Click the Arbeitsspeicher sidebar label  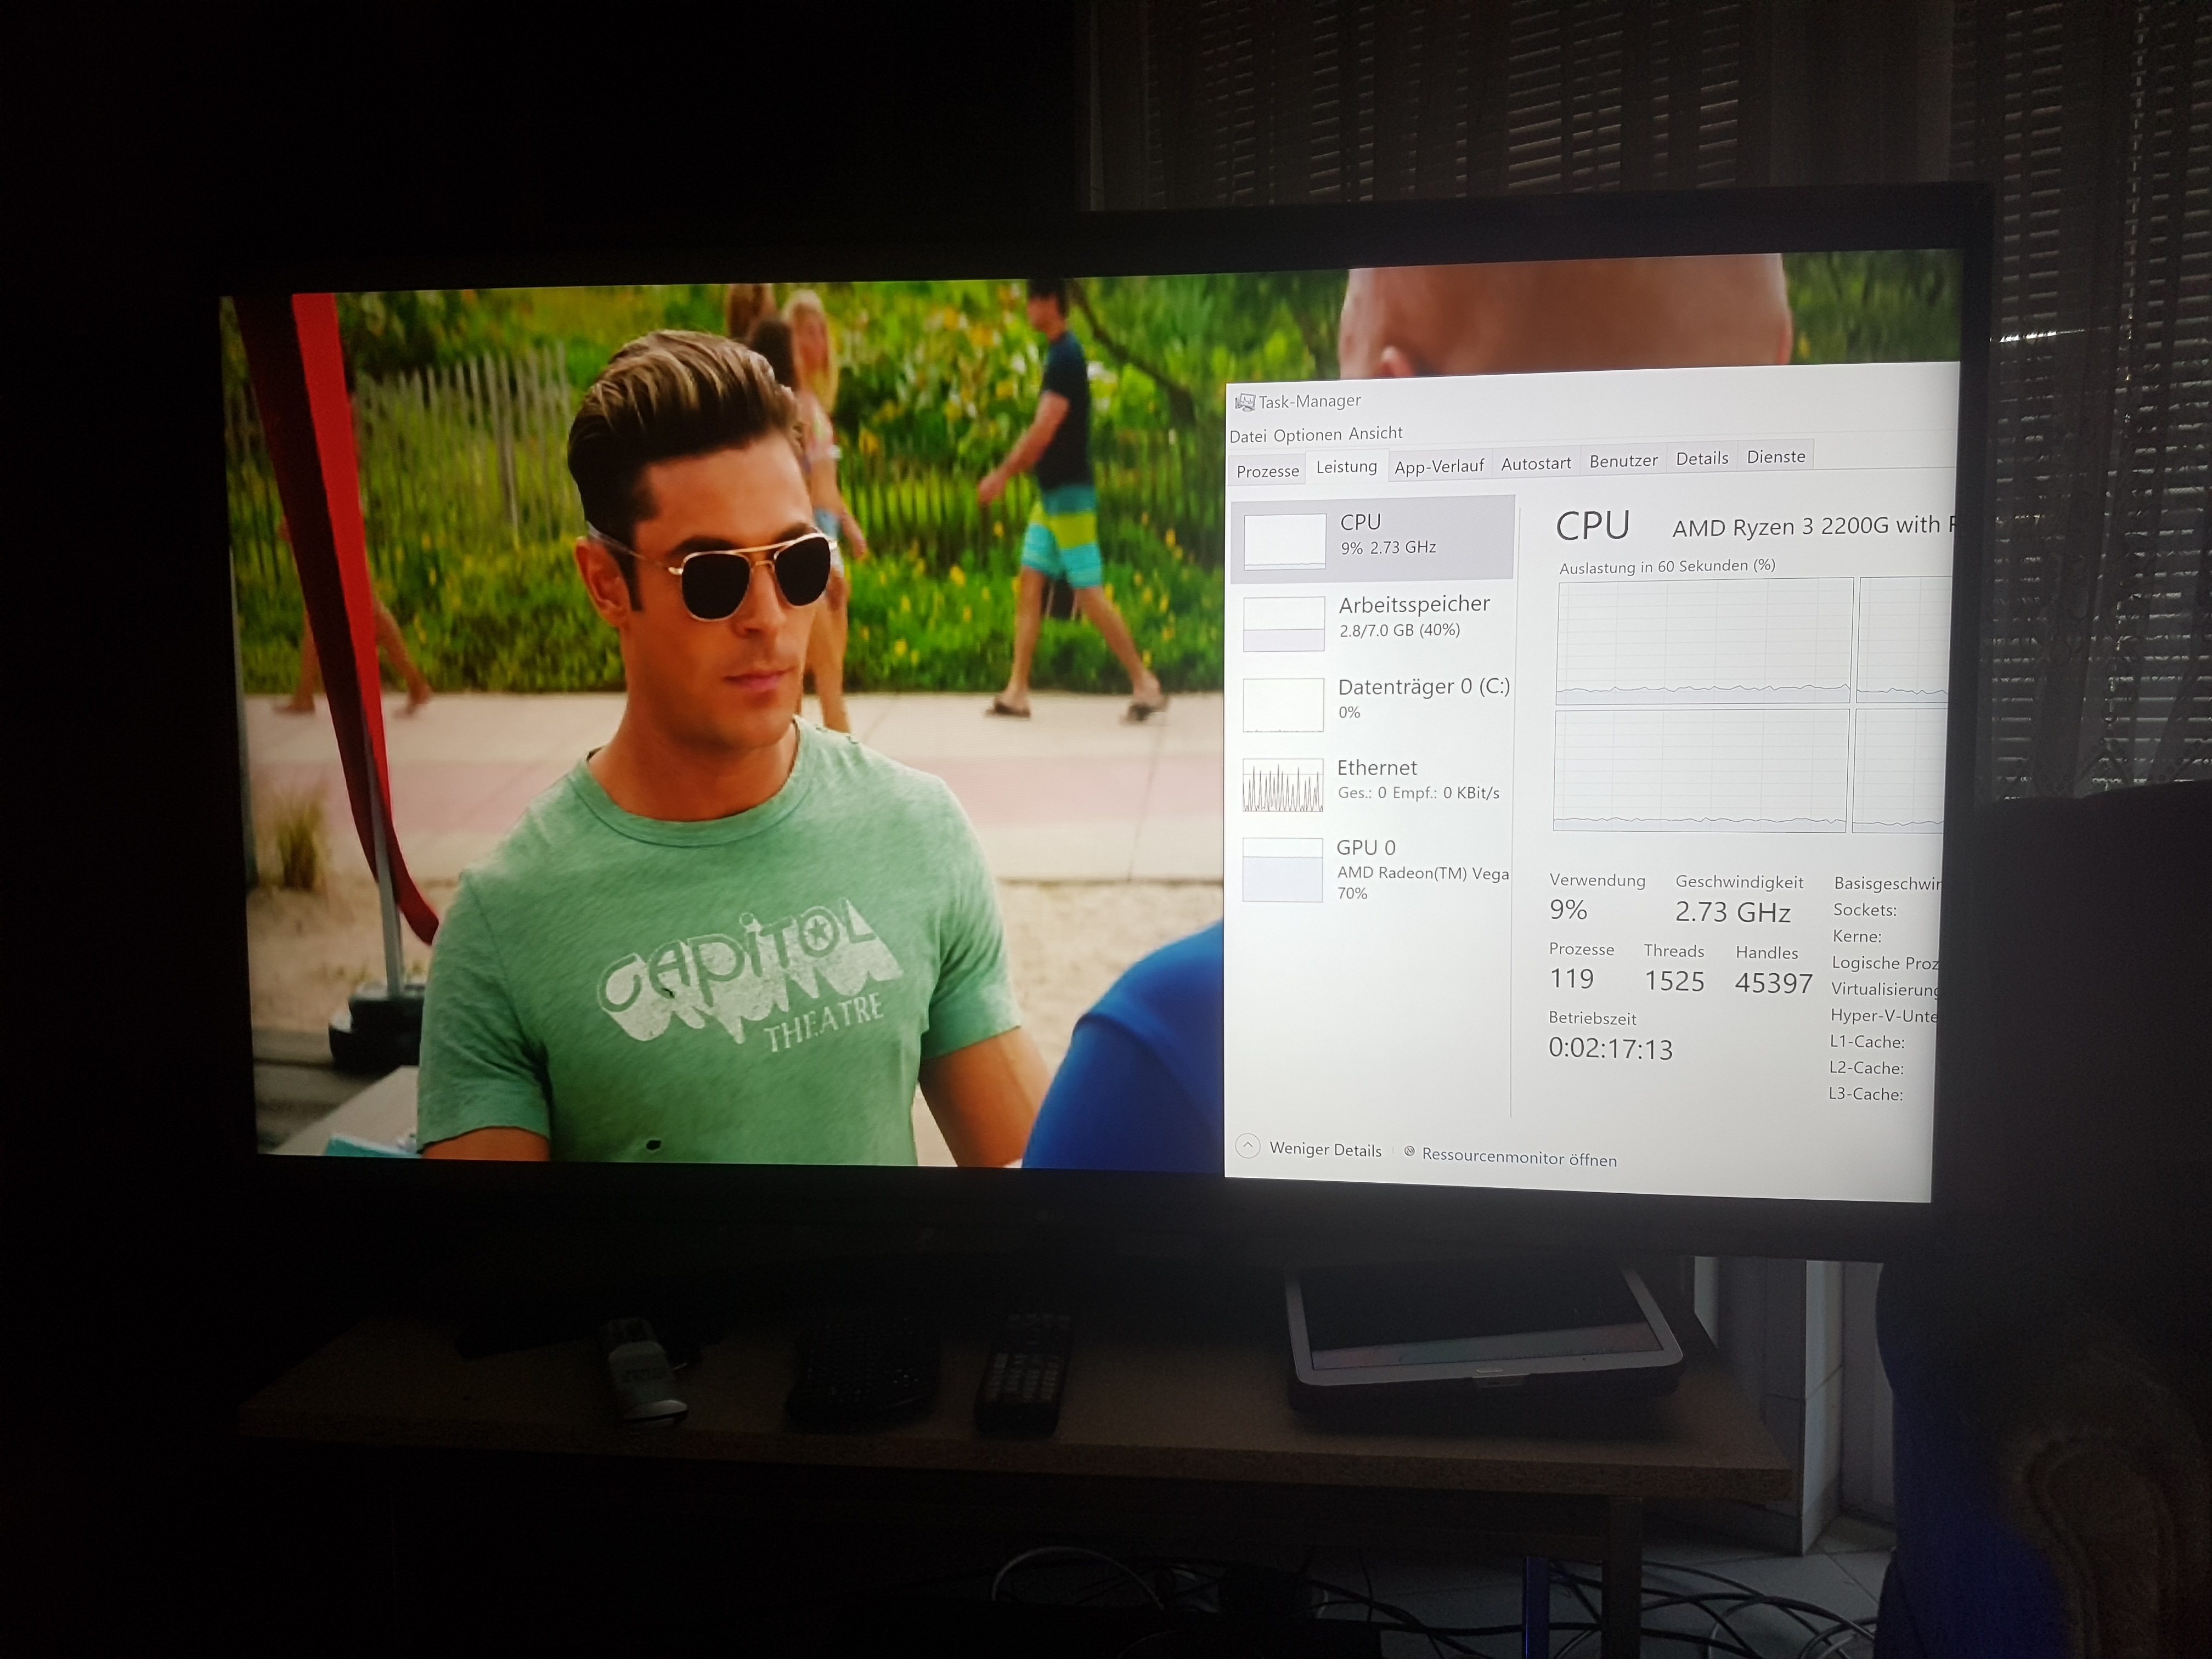1414,604
